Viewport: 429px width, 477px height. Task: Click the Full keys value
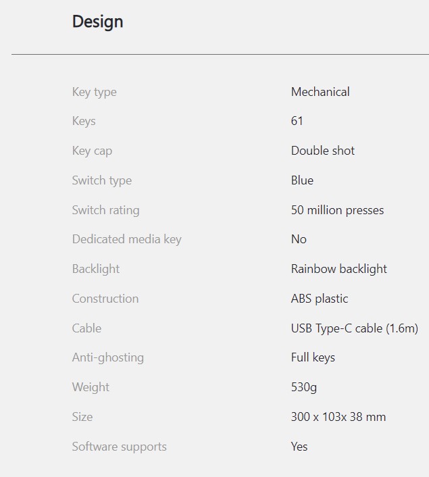313,358
